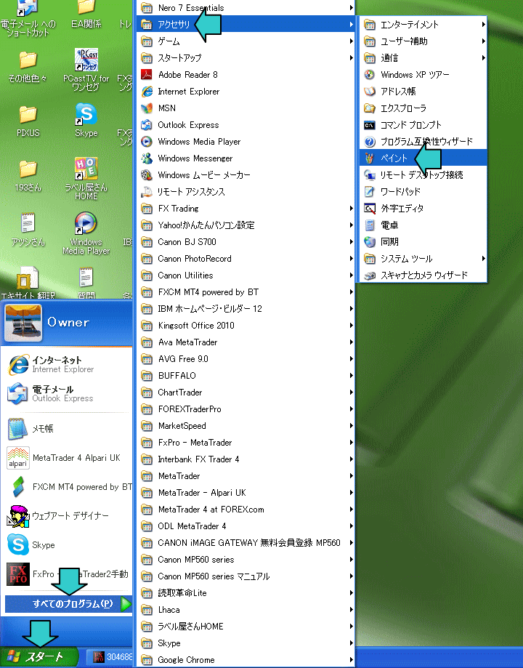This screenshot has height=668, width=523.
Task: Click the スタート button on taskbar
Action: 39,656
